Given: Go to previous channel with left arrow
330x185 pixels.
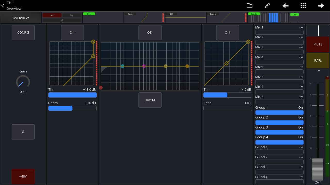Looking at the screenshot, I should 285,6.
